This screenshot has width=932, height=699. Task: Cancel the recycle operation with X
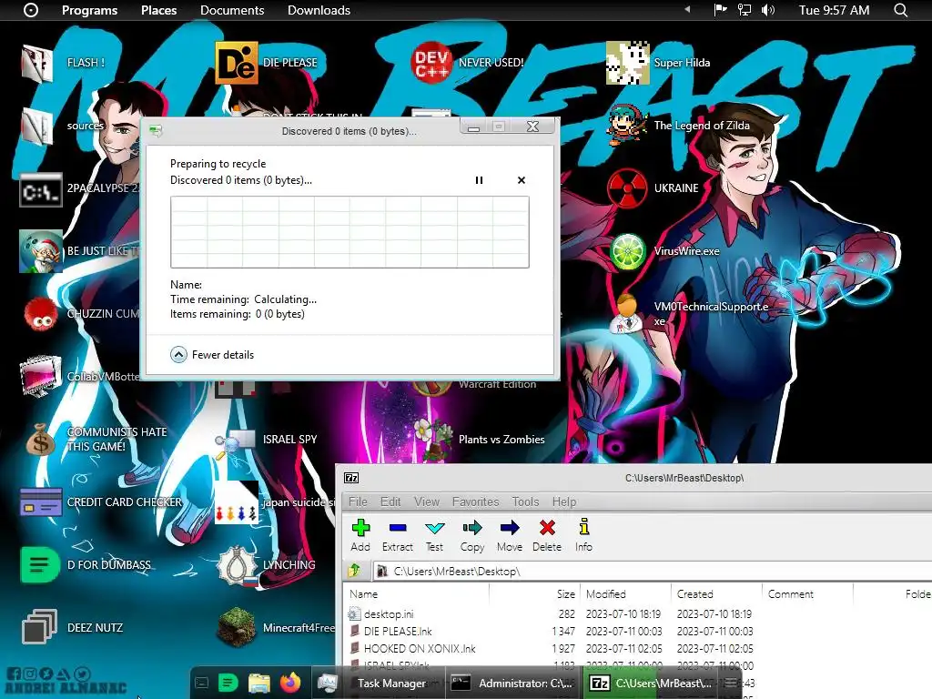point(522,180)
